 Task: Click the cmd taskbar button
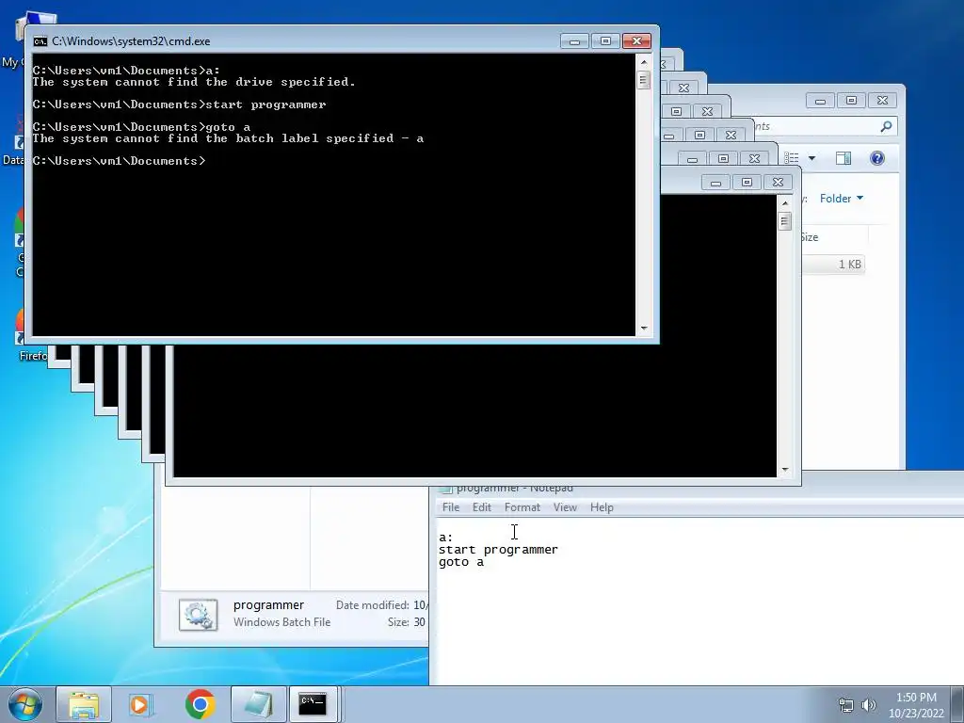coord(313,704)
